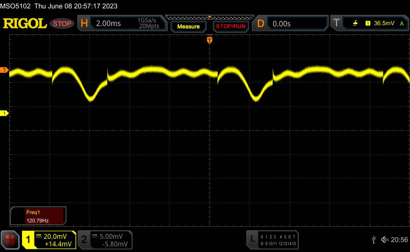The width and height of the screenshot is (410, 252).
Task: Open the Measure menu
Action: (x=188, y=26)
